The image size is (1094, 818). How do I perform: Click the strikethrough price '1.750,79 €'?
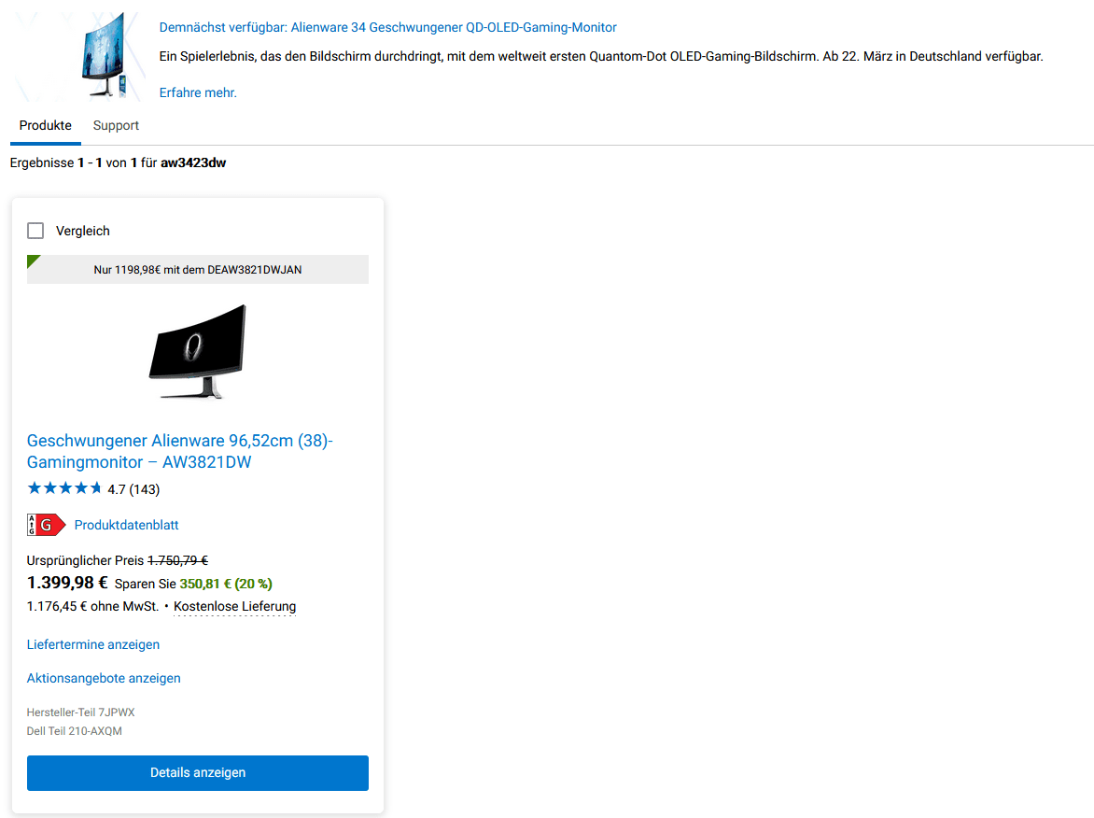pos(178,560)
